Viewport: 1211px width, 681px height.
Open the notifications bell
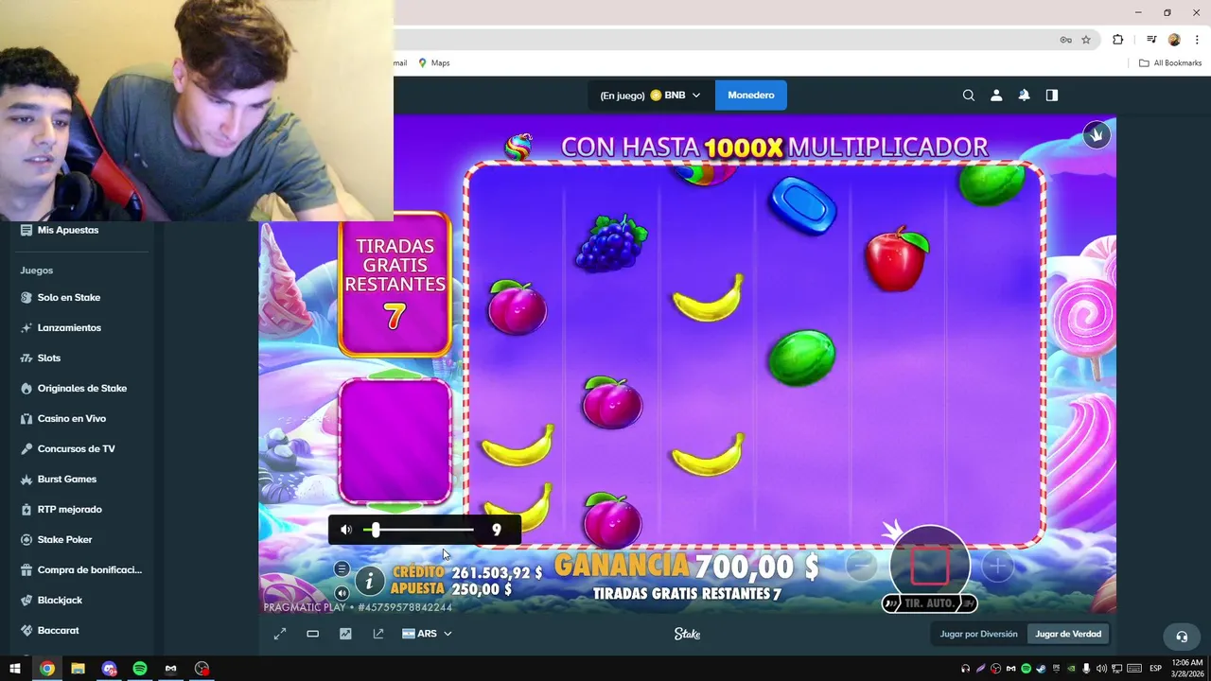click(1024, 96)
